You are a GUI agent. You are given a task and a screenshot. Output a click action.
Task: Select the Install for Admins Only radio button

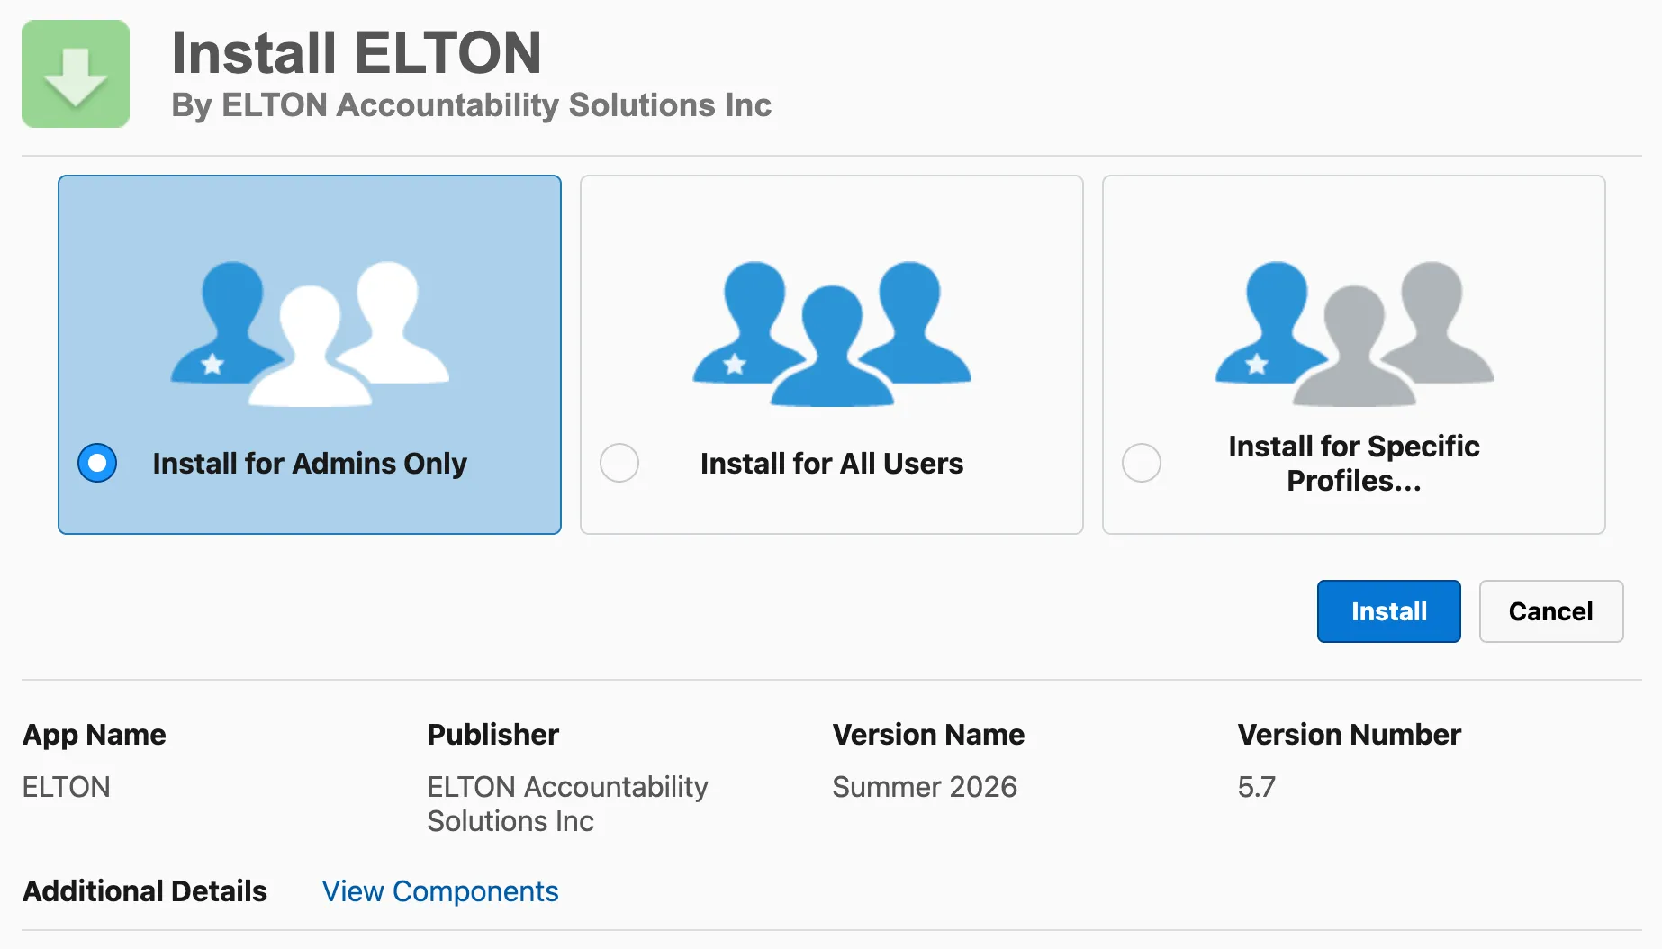click(x=97, y=463)
